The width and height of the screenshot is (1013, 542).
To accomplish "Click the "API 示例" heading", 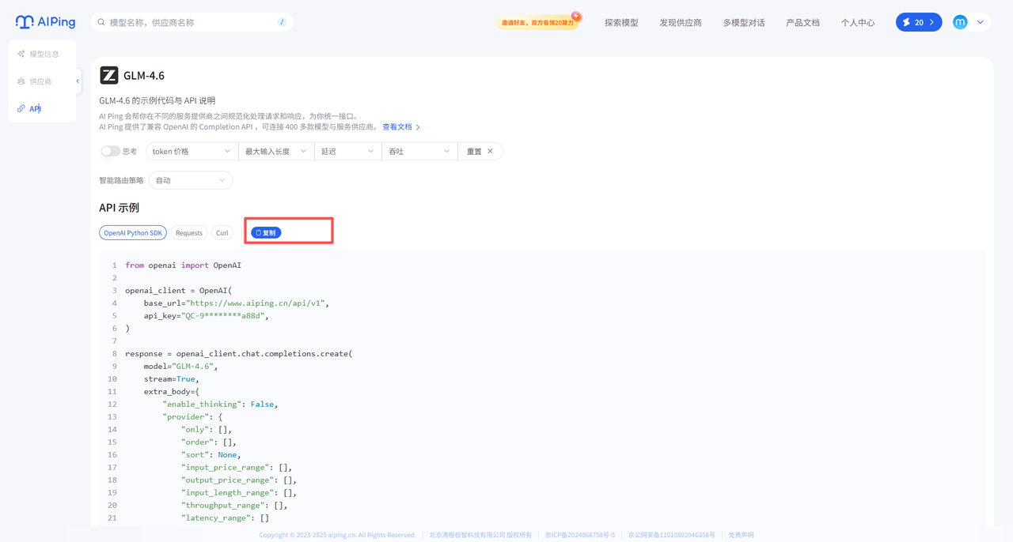I will pyautogui.click(x=119, y=208).
